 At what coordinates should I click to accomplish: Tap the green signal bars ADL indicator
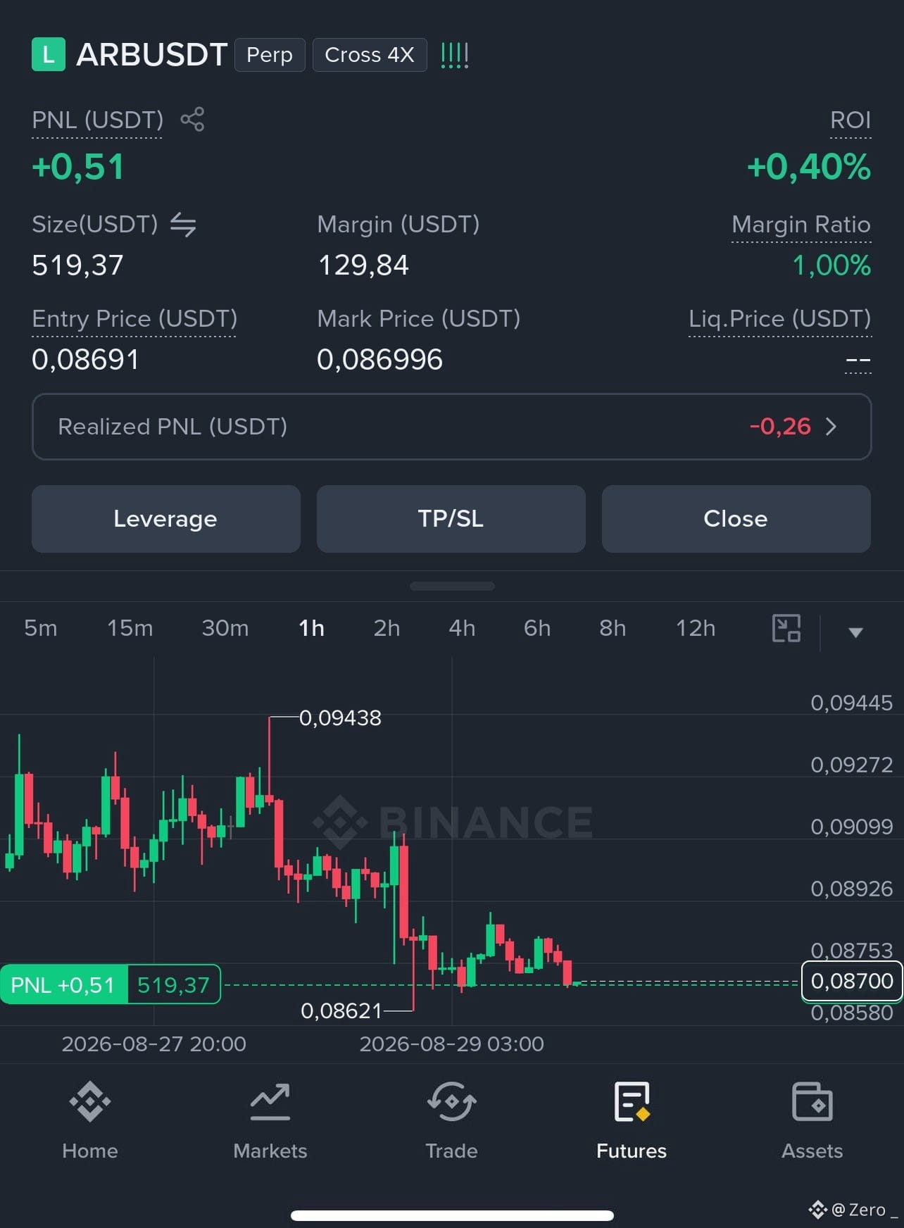(454, 55)
